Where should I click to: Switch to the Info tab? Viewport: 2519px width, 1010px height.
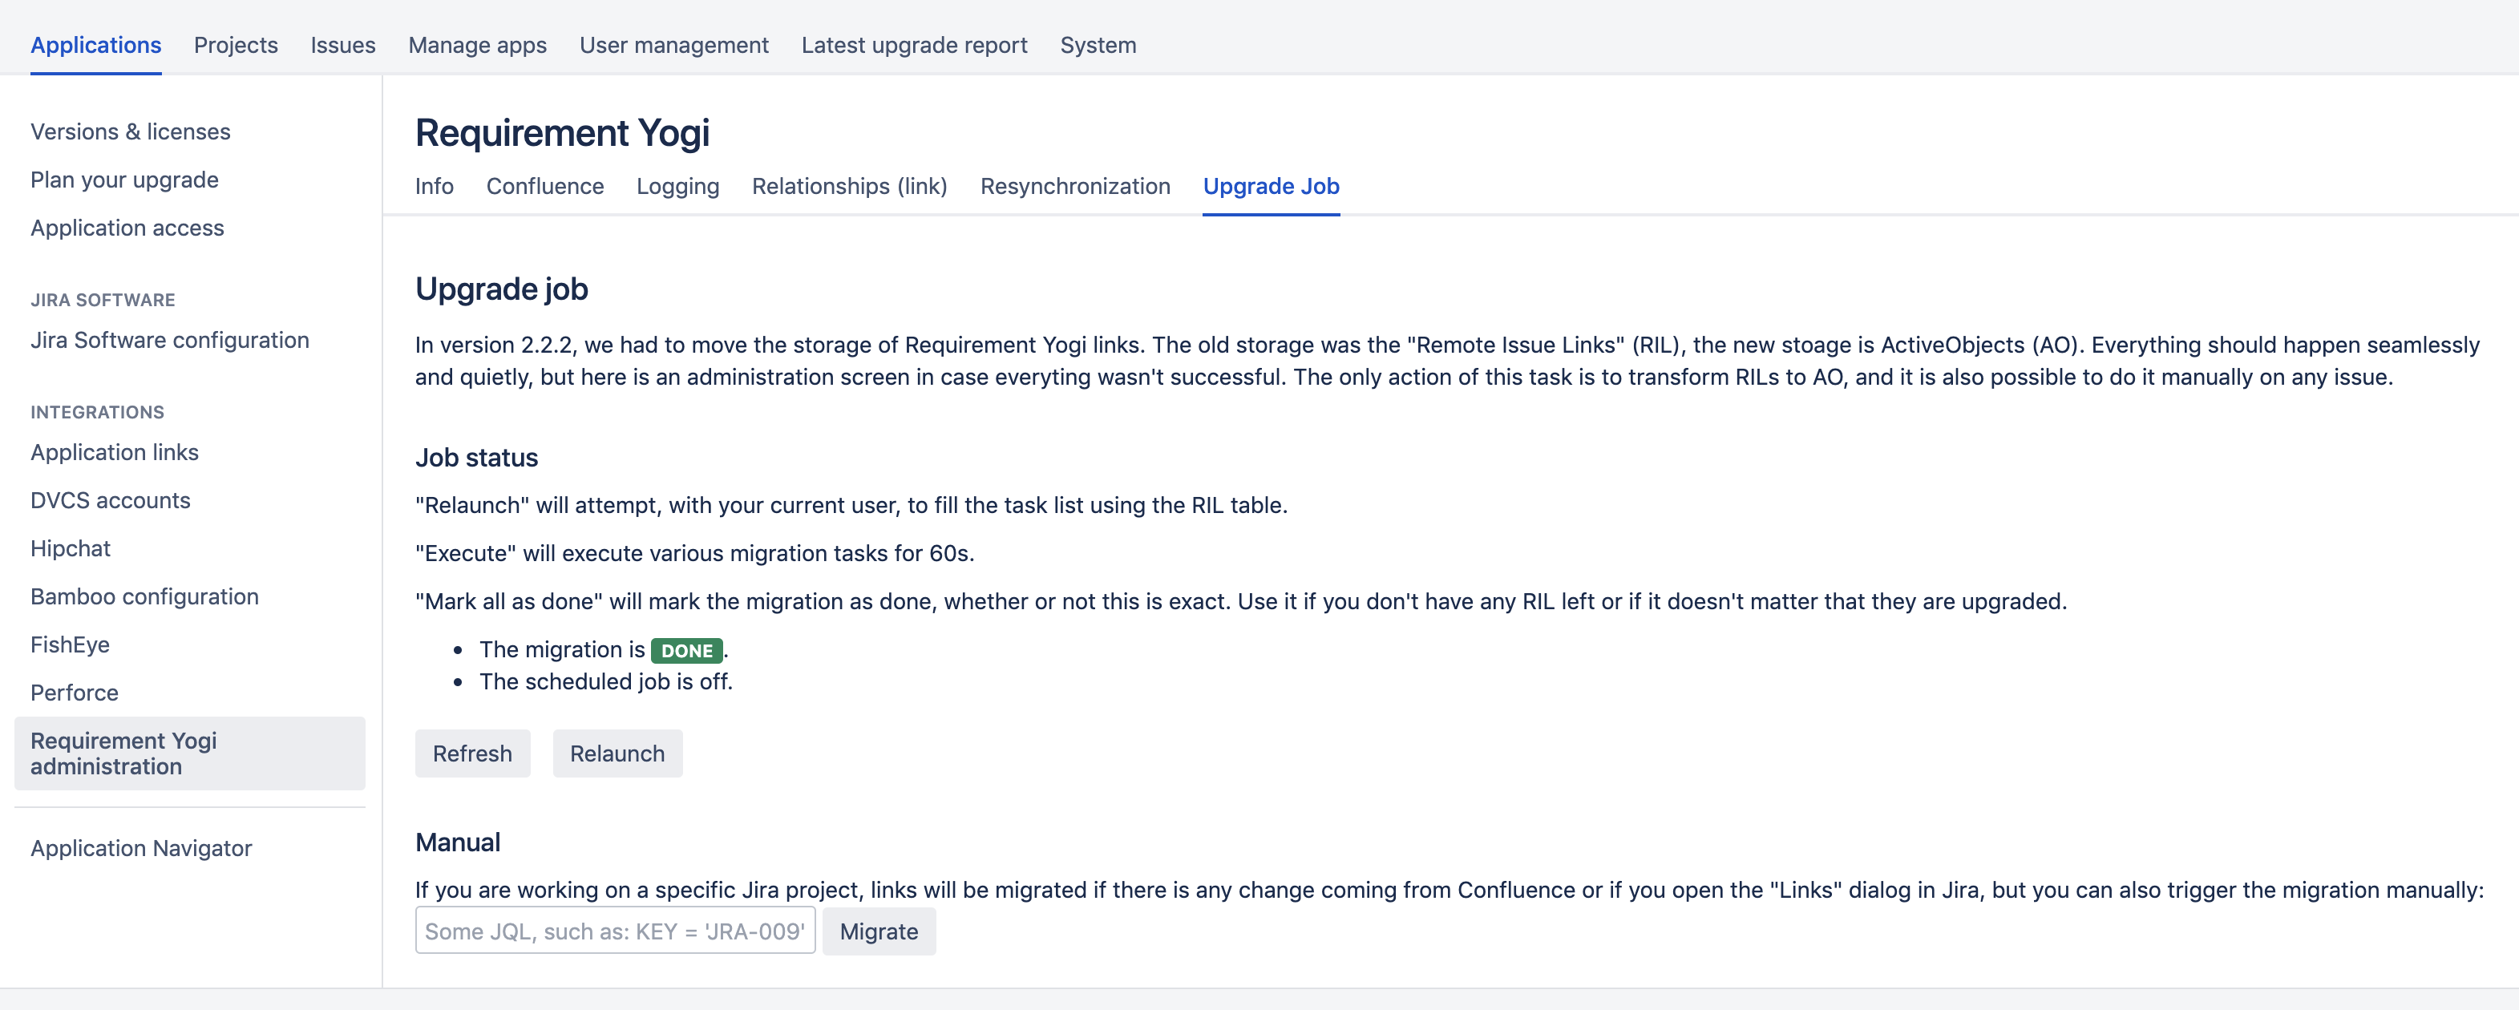point(433,186)
